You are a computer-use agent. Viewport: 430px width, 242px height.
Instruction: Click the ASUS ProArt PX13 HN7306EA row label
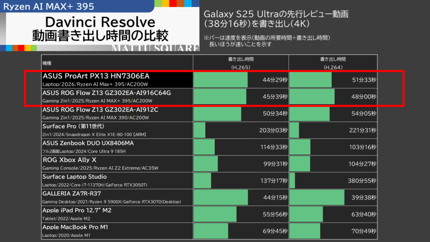[96, 76]
